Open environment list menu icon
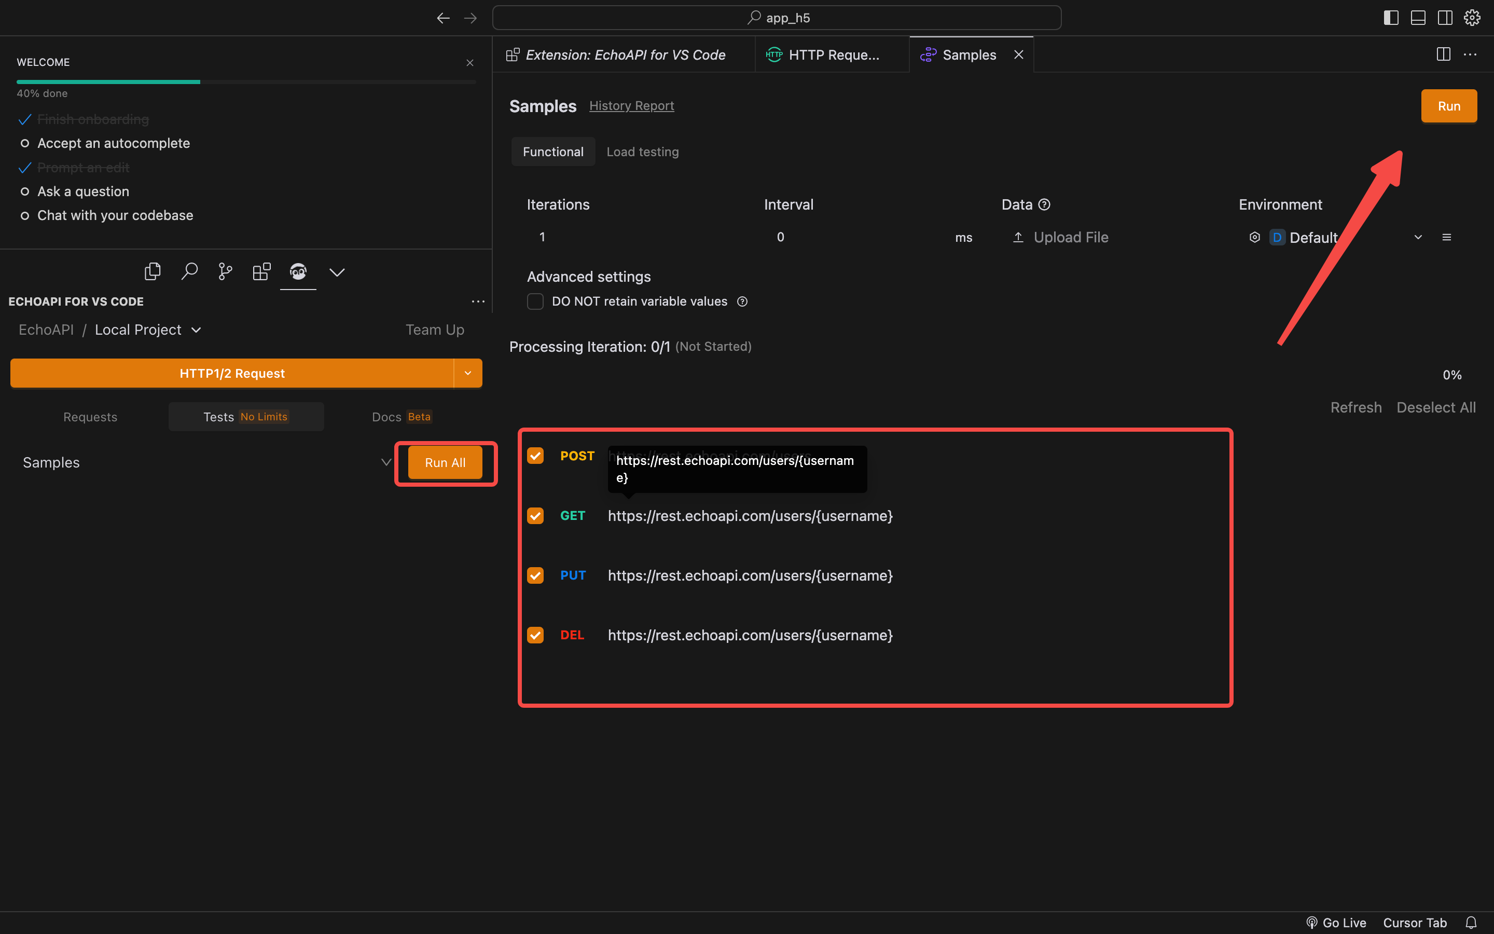The width and height of the screenshot is (1494, 934). (1446, 237)
